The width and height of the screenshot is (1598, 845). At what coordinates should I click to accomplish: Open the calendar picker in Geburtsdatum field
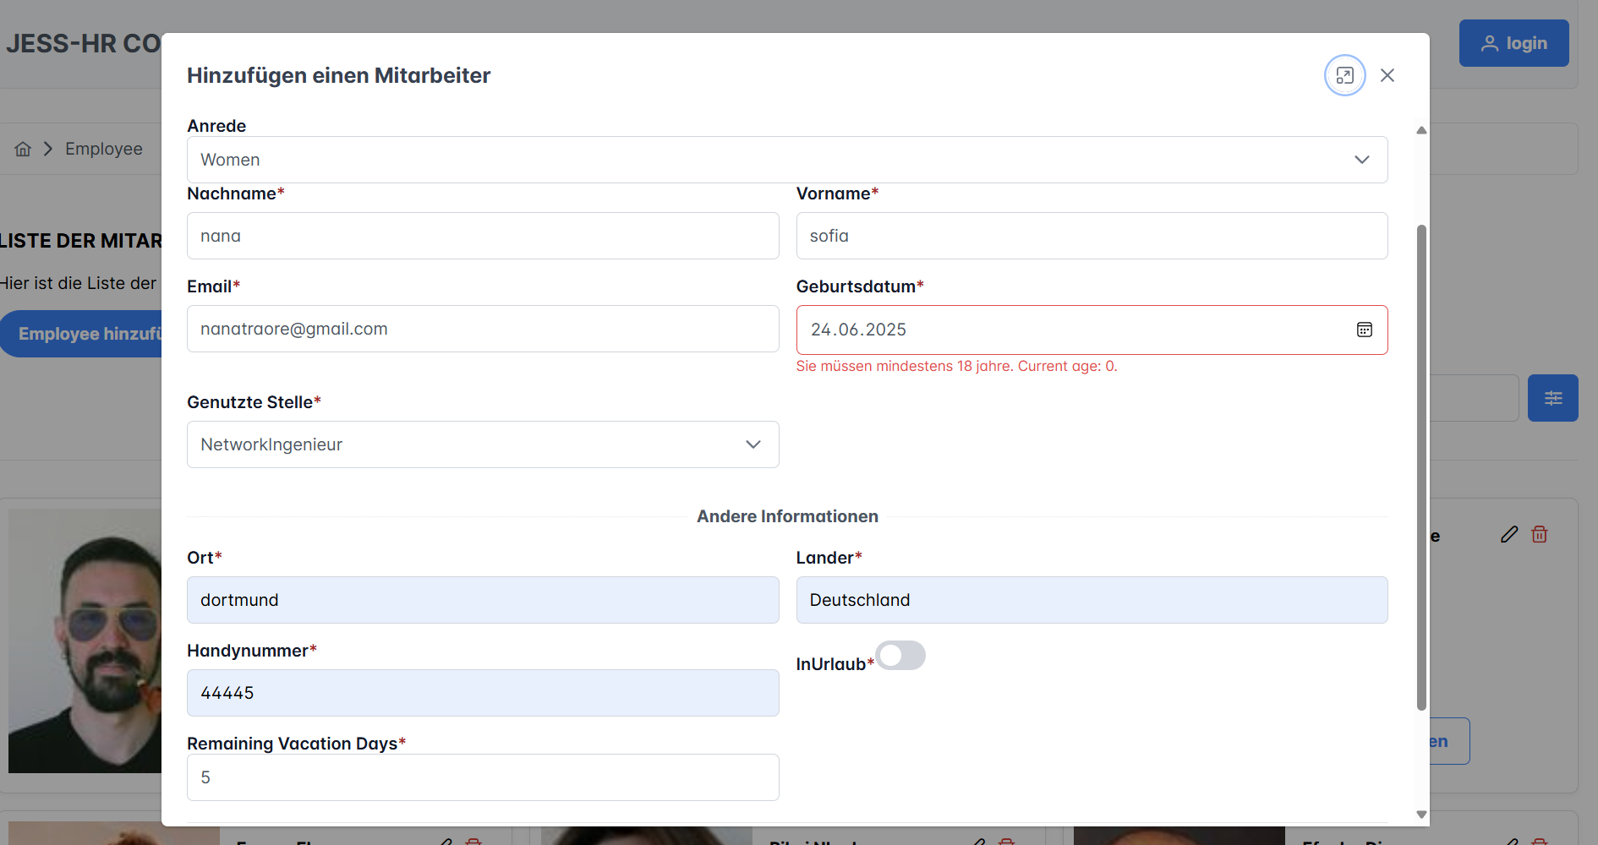coord(1364,330)
